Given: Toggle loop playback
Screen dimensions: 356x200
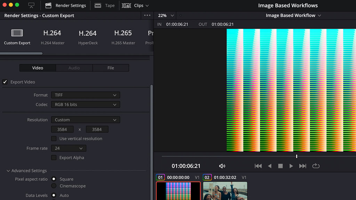Looking at the screenshot, I should (316, 166).
